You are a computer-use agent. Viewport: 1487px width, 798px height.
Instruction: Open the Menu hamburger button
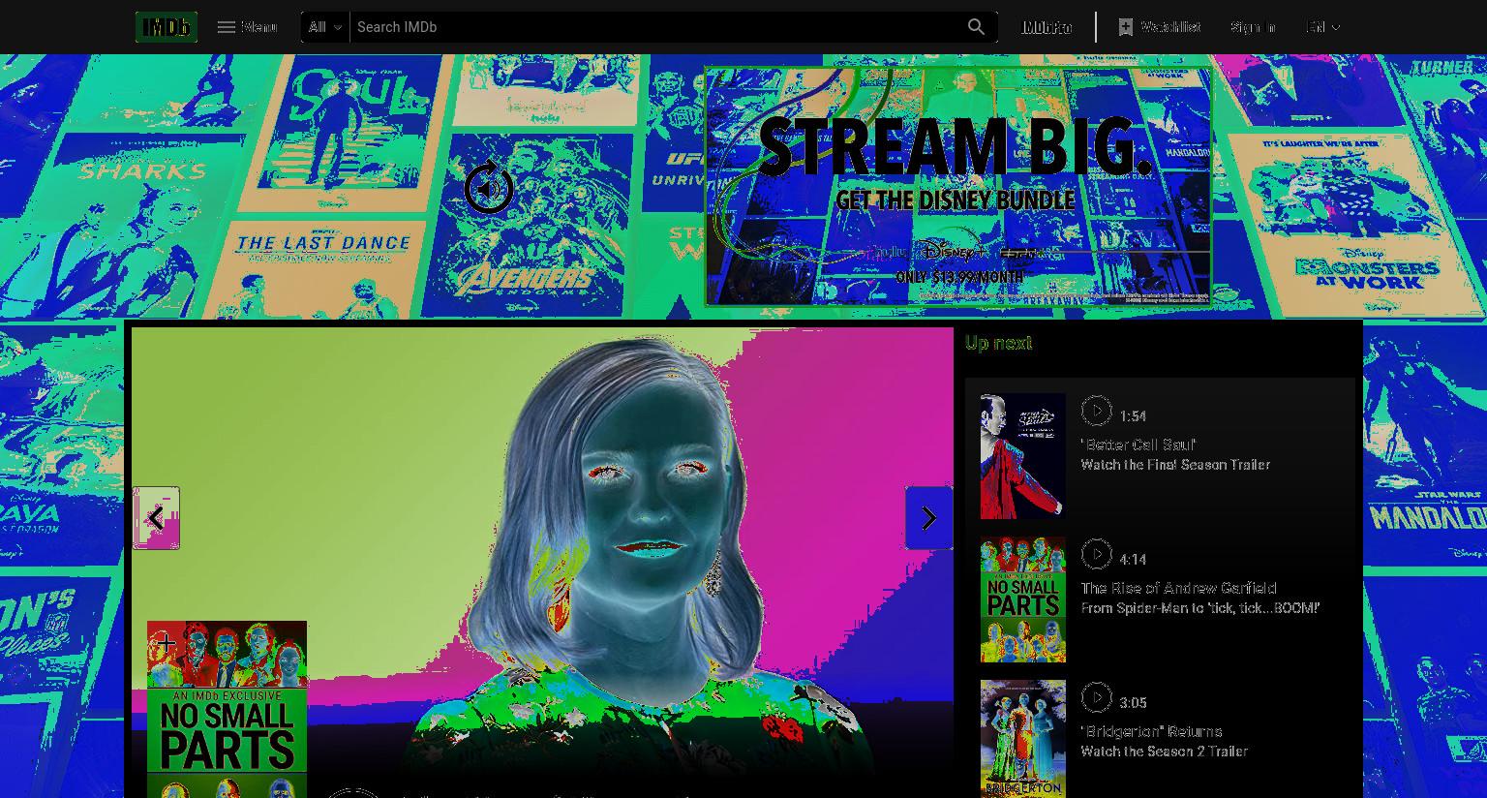(247, 27)
